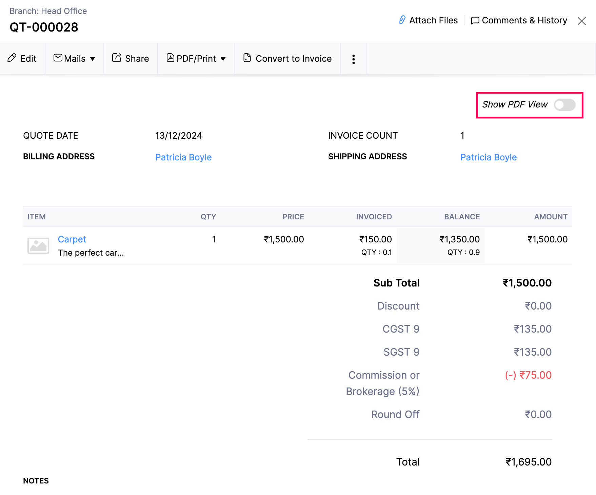Click the Comments & History text
The height and width of the screenshot is (495, 596).
tap(524, 20)
